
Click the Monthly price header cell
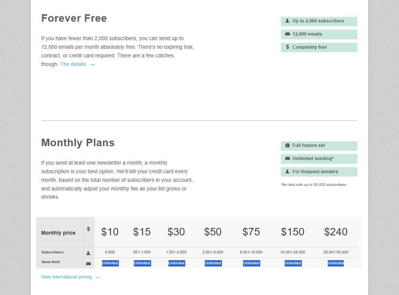pos(58,233)
